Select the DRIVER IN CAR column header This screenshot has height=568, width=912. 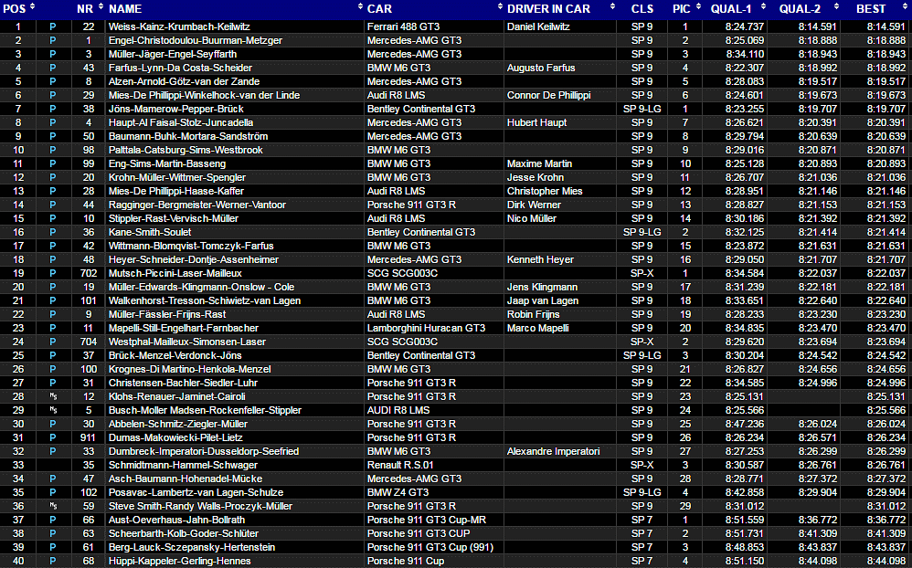pos(548,8)
